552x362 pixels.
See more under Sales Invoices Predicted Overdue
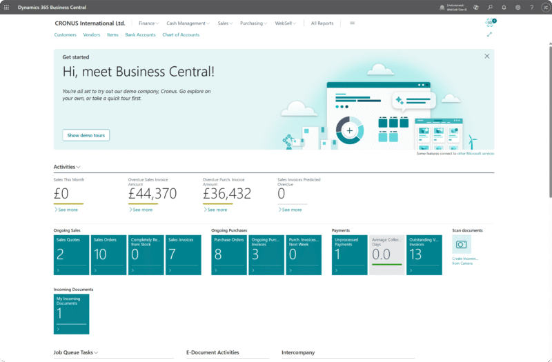point(290,210)
